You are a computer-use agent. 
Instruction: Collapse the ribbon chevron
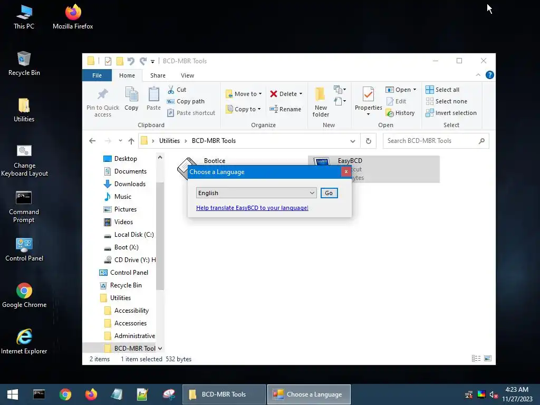[x=478, y=75]
